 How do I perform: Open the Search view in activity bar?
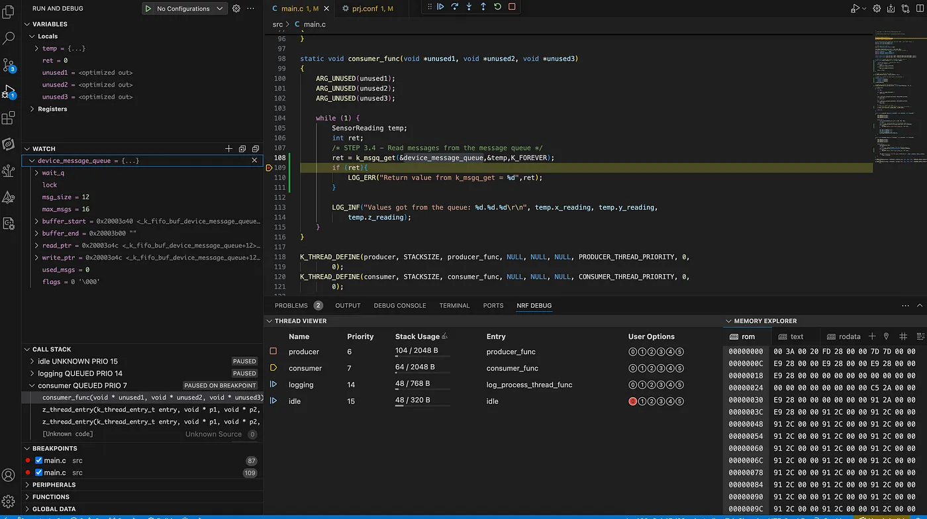coord(9,38)
